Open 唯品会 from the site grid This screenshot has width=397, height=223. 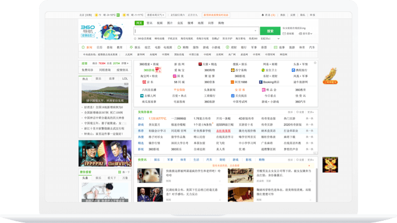(x=269, y=89)
